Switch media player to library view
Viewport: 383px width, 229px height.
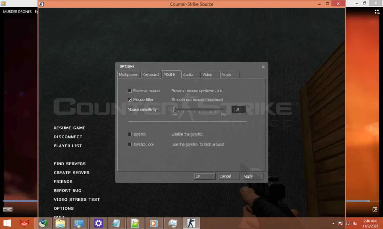point(377,12)
